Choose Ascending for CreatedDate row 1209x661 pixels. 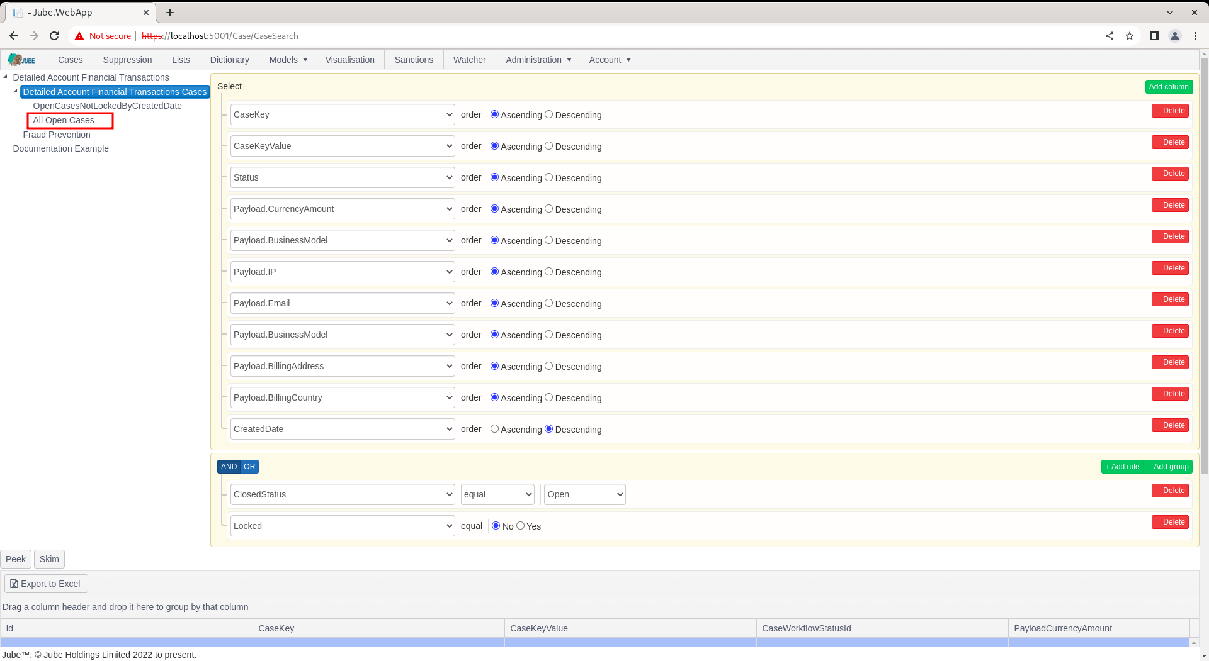click(495, 429)
